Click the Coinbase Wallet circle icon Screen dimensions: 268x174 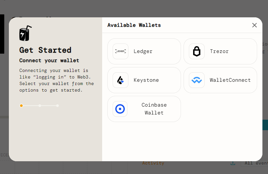pyautogui.click(x=120, y=109)
